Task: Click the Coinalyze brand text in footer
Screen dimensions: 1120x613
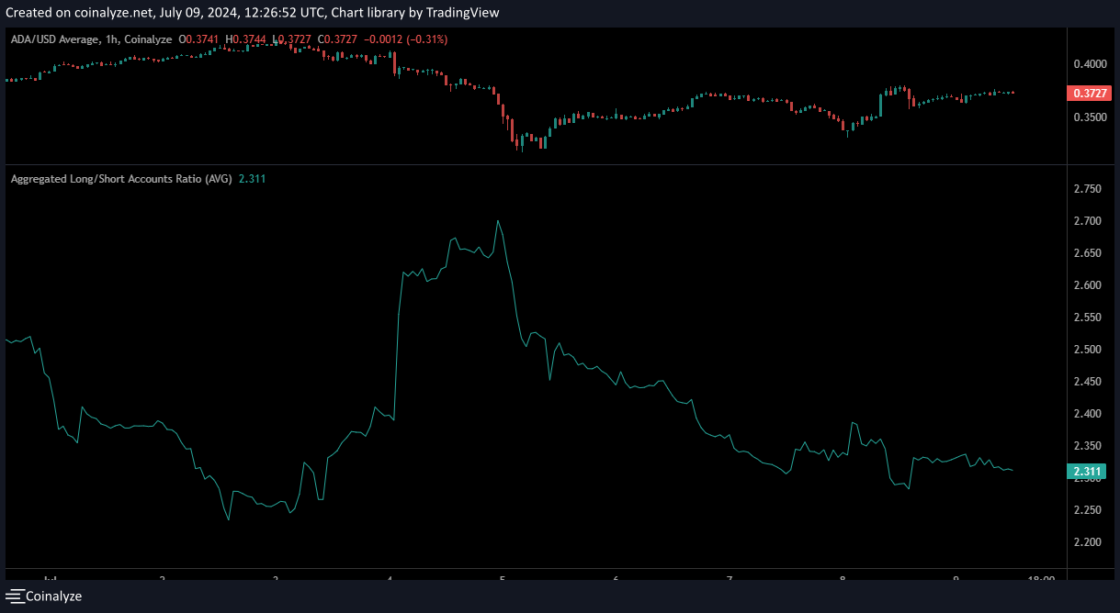Action: pos(53,596)
